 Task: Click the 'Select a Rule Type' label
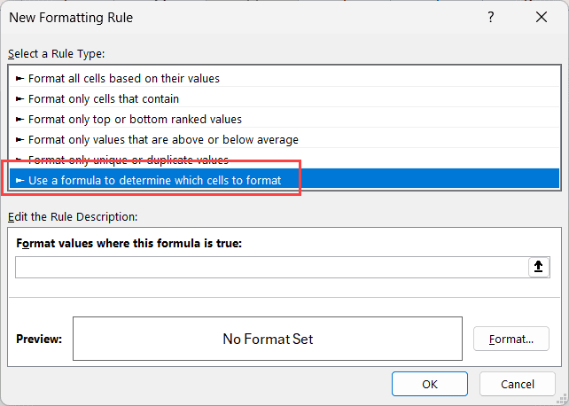point(55,54)
